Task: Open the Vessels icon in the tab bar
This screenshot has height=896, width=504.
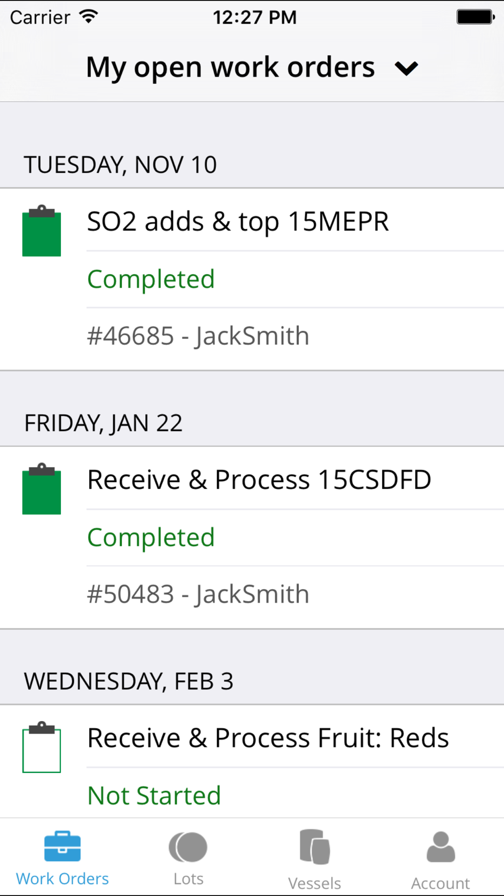Action: point(314,847)
